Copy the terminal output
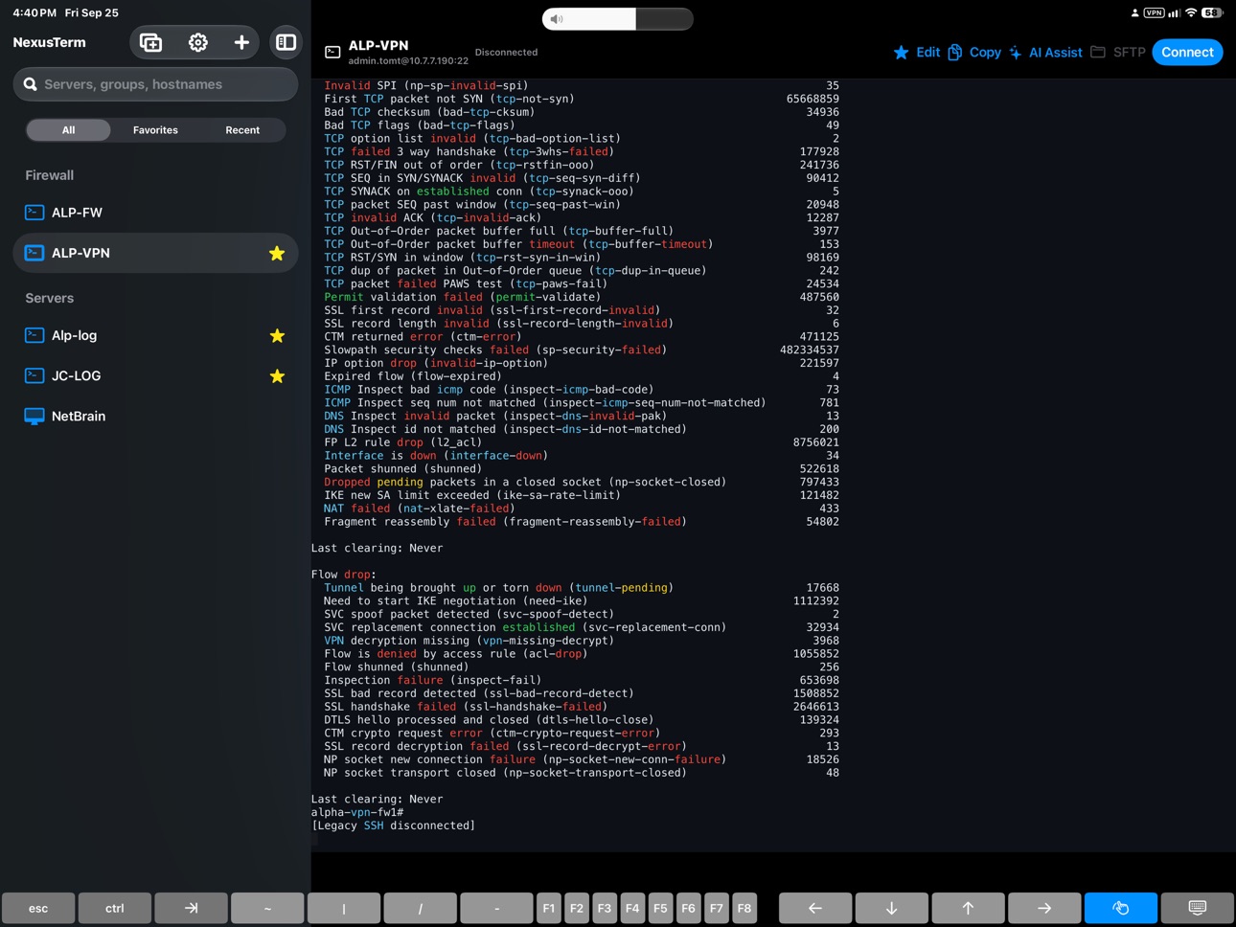This screenshot has height=927, width=1236. click(974, 53)
